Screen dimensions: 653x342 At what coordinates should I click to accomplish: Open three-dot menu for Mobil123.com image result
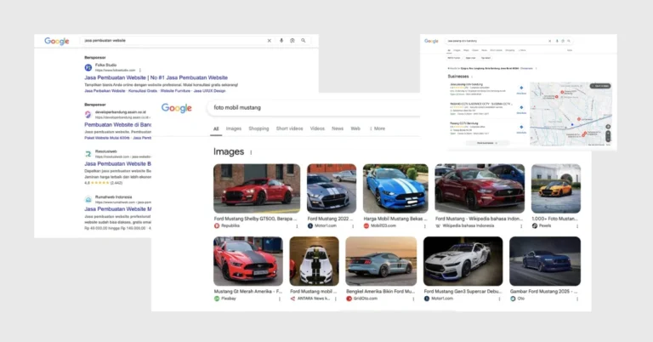tap(425, 226)
